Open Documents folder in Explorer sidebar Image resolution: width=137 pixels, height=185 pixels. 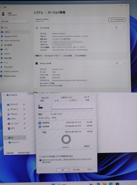coord(12,114)
